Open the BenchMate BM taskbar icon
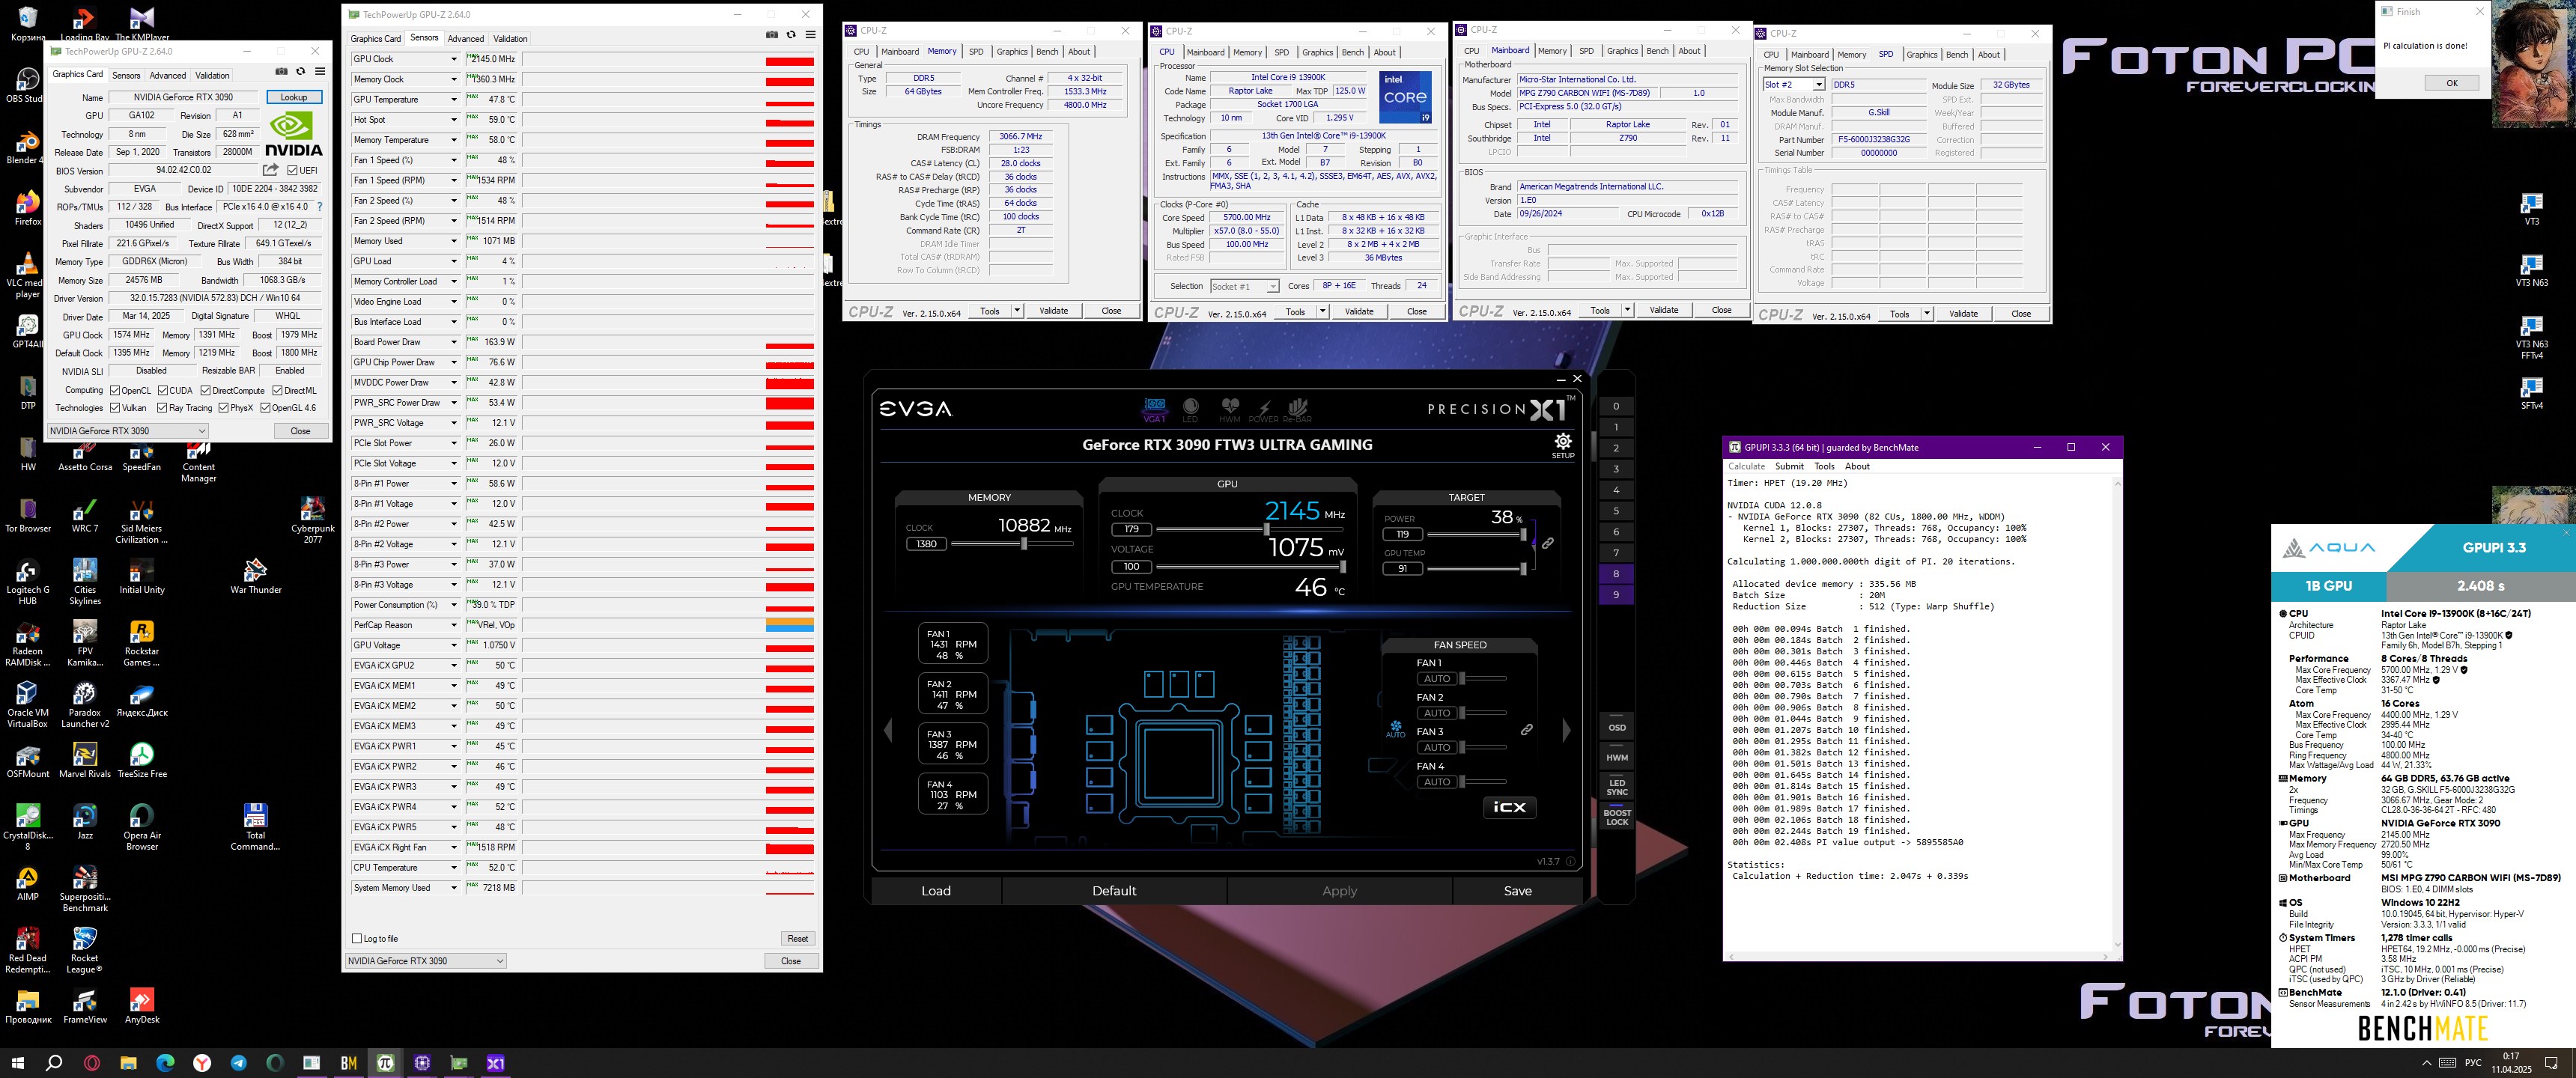 [349, 1062]
